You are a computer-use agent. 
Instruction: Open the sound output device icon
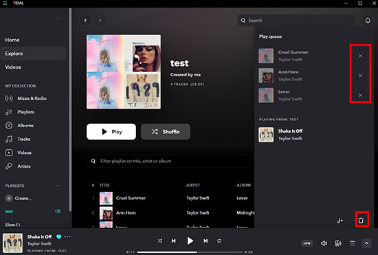click(x=338, y=243)
